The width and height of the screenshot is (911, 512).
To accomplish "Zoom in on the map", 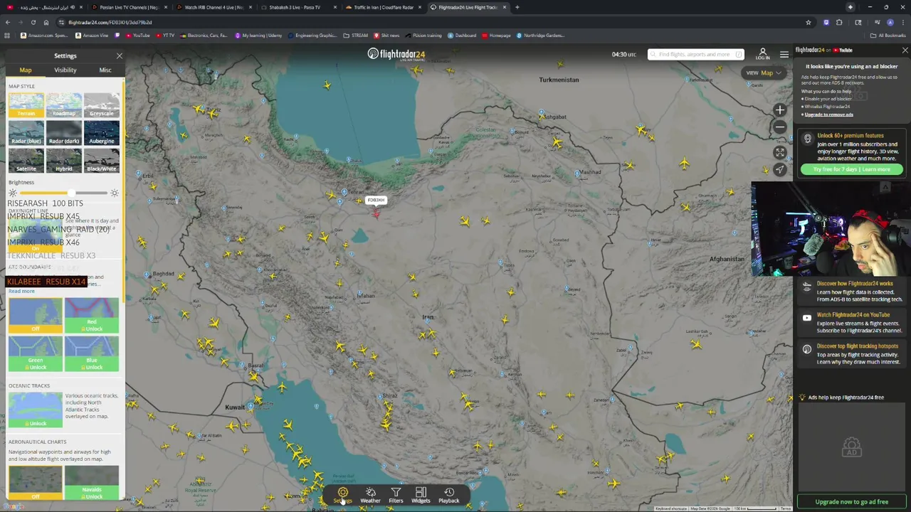I will click(x=780, y=110).
